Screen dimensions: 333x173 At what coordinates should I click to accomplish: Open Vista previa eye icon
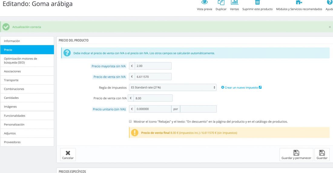(x=204, y=2)
